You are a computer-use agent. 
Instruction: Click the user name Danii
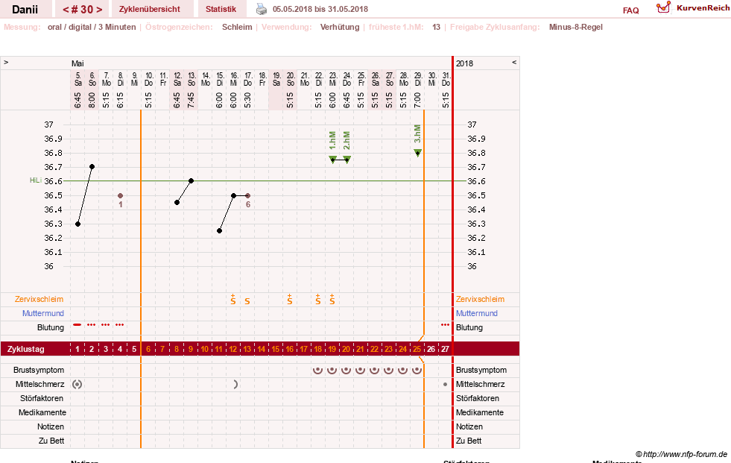pyautogui.click(x=25, y=10)
